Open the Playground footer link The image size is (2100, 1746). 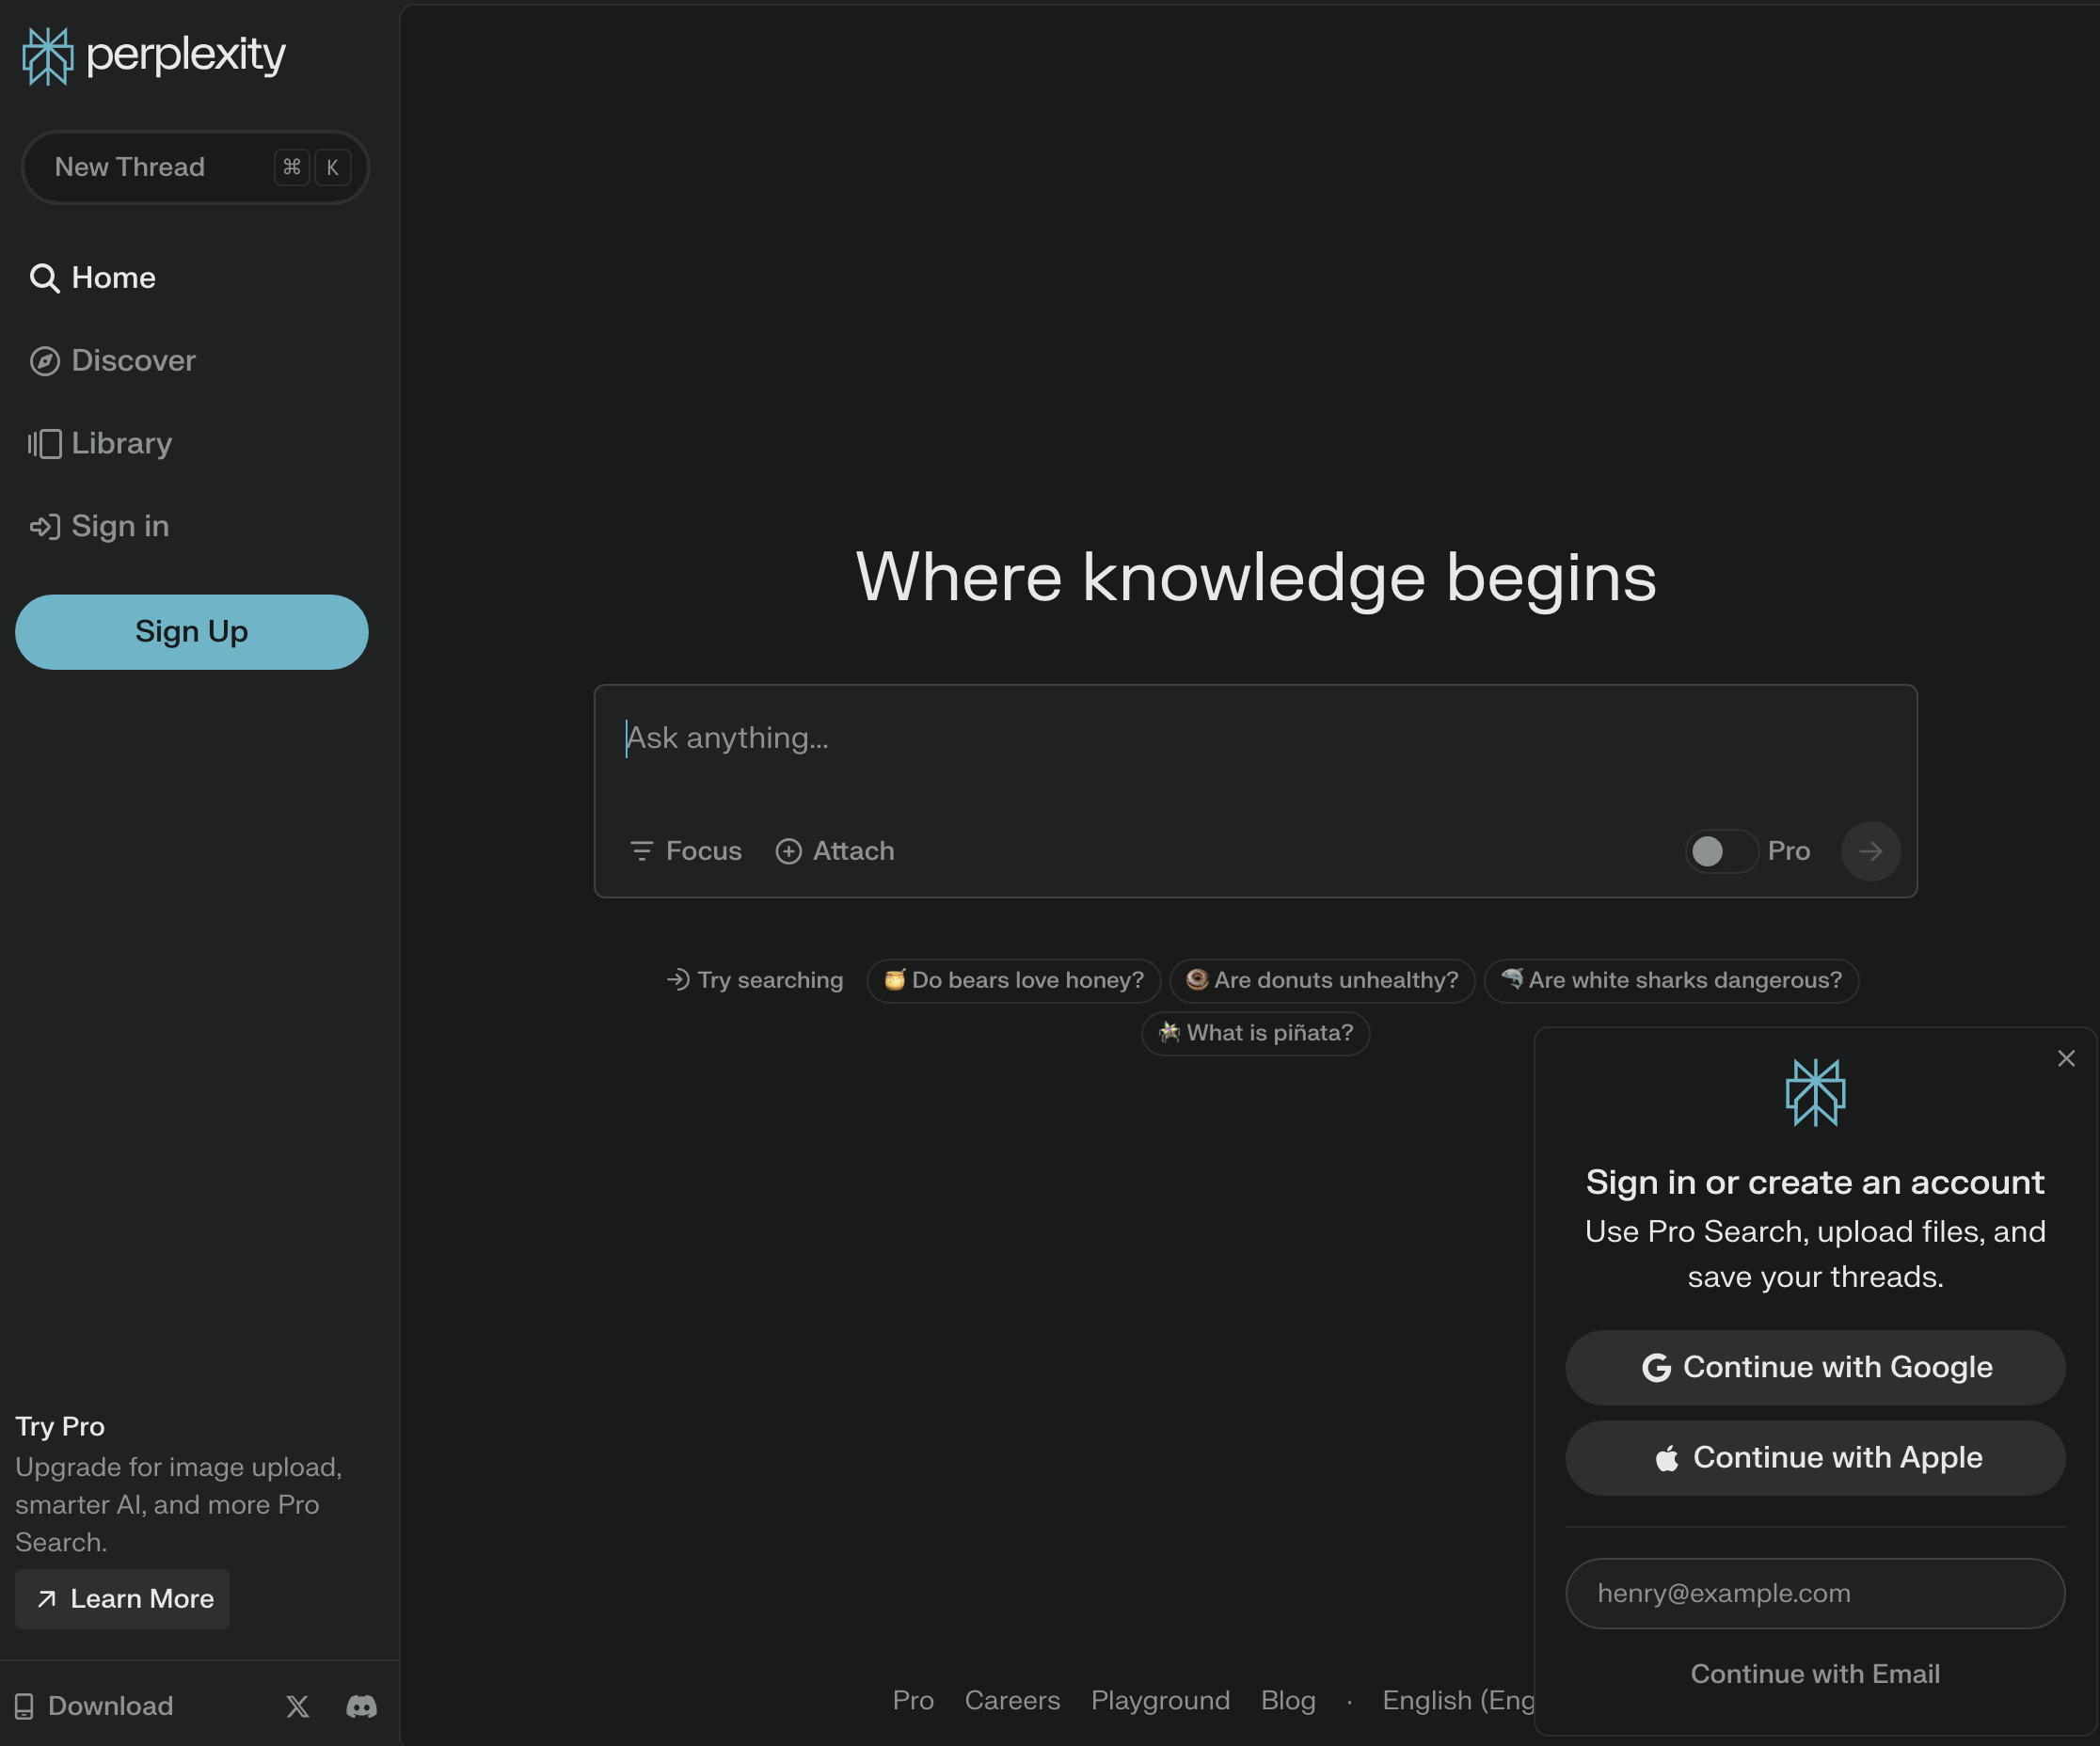coord(1160,1700)
